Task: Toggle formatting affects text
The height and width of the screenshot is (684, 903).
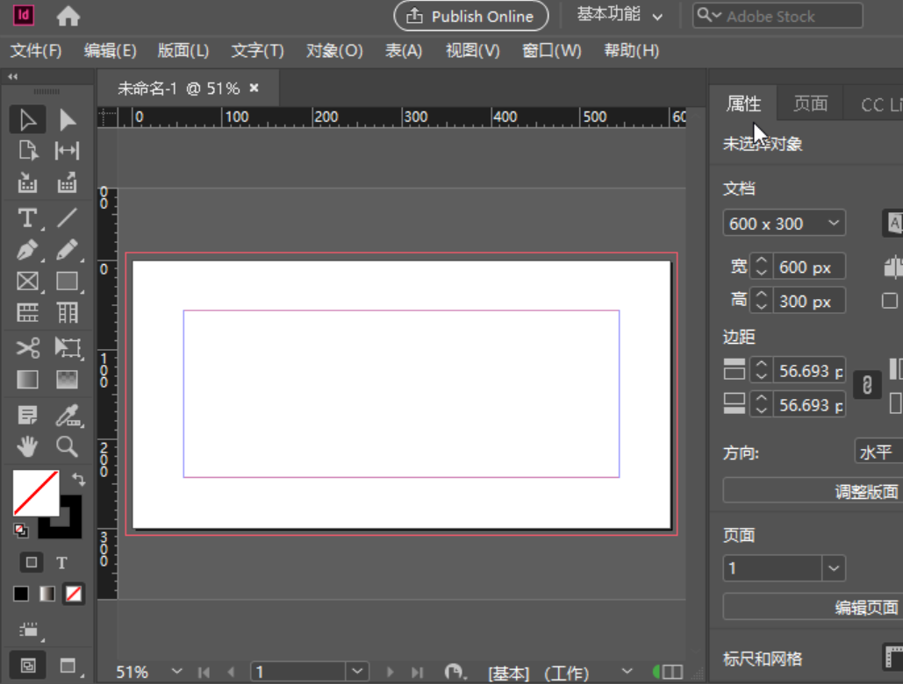Action: (x=61, y=562)
